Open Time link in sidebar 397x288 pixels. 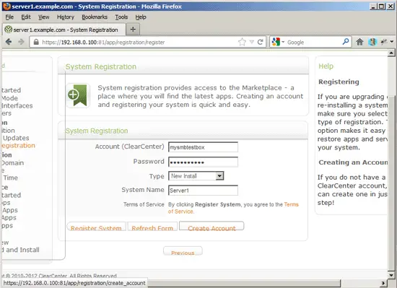click(x=10, y=178)
